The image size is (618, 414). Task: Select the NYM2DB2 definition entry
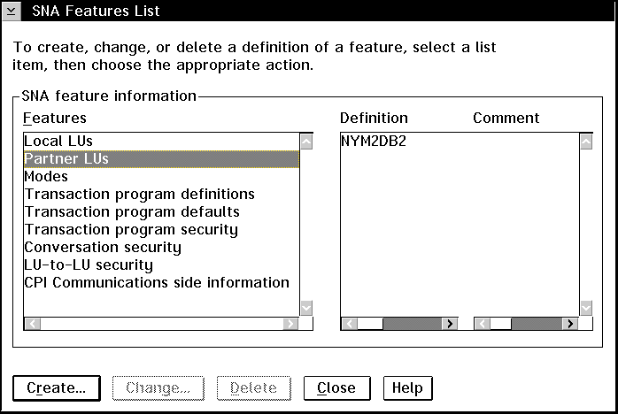click(374, 141)
